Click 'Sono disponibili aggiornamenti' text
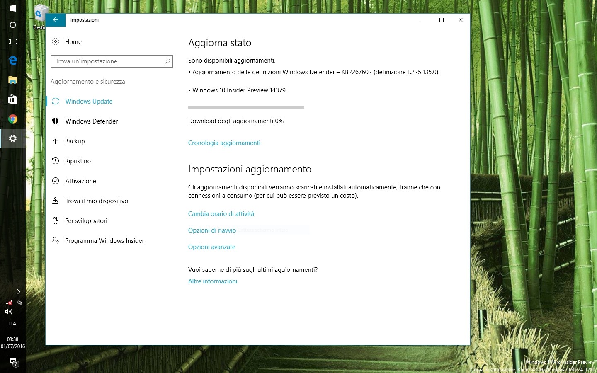Image resolution: width=597 pixels, height=373 pixels. click(x=232, y=61)
